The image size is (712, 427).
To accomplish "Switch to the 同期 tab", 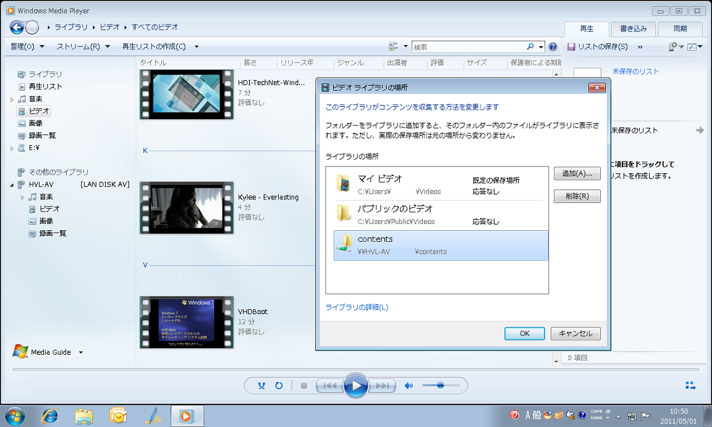I will pyautogui.click(x=680, y=29).
